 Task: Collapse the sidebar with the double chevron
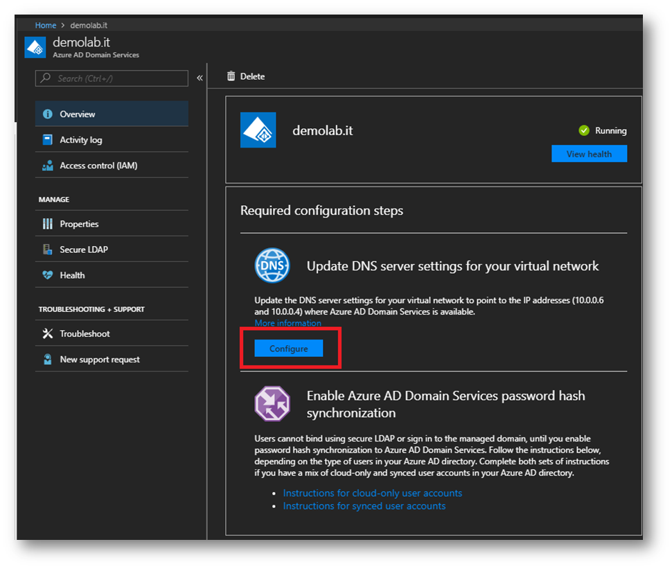tap(200, 78)
